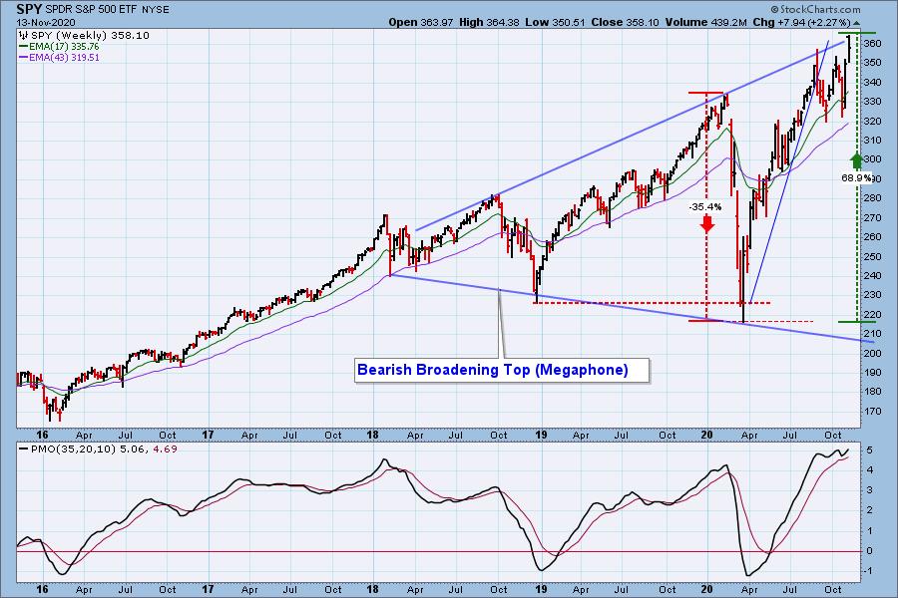
Task: Click the Open 363.97 value
Action: [421, 22]
